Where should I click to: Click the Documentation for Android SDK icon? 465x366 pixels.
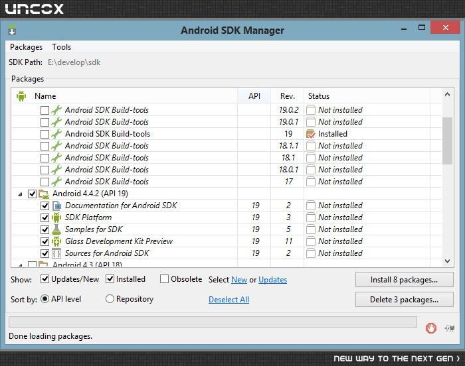[x=56, y=206]
